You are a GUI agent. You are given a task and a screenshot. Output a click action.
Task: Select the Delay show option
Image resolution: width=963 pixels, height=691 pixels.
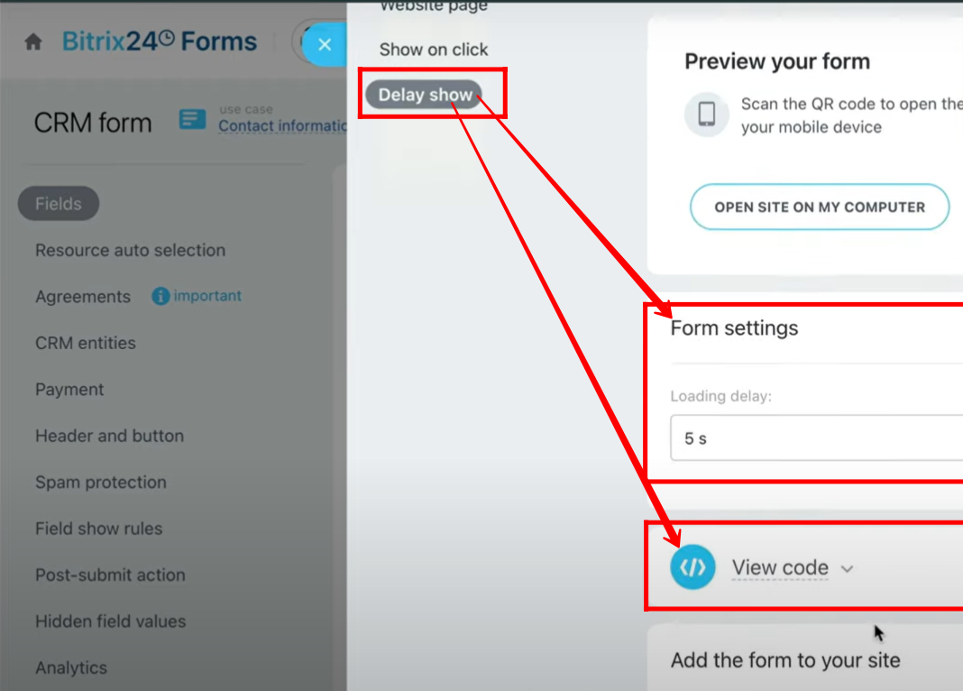point(425,95)
